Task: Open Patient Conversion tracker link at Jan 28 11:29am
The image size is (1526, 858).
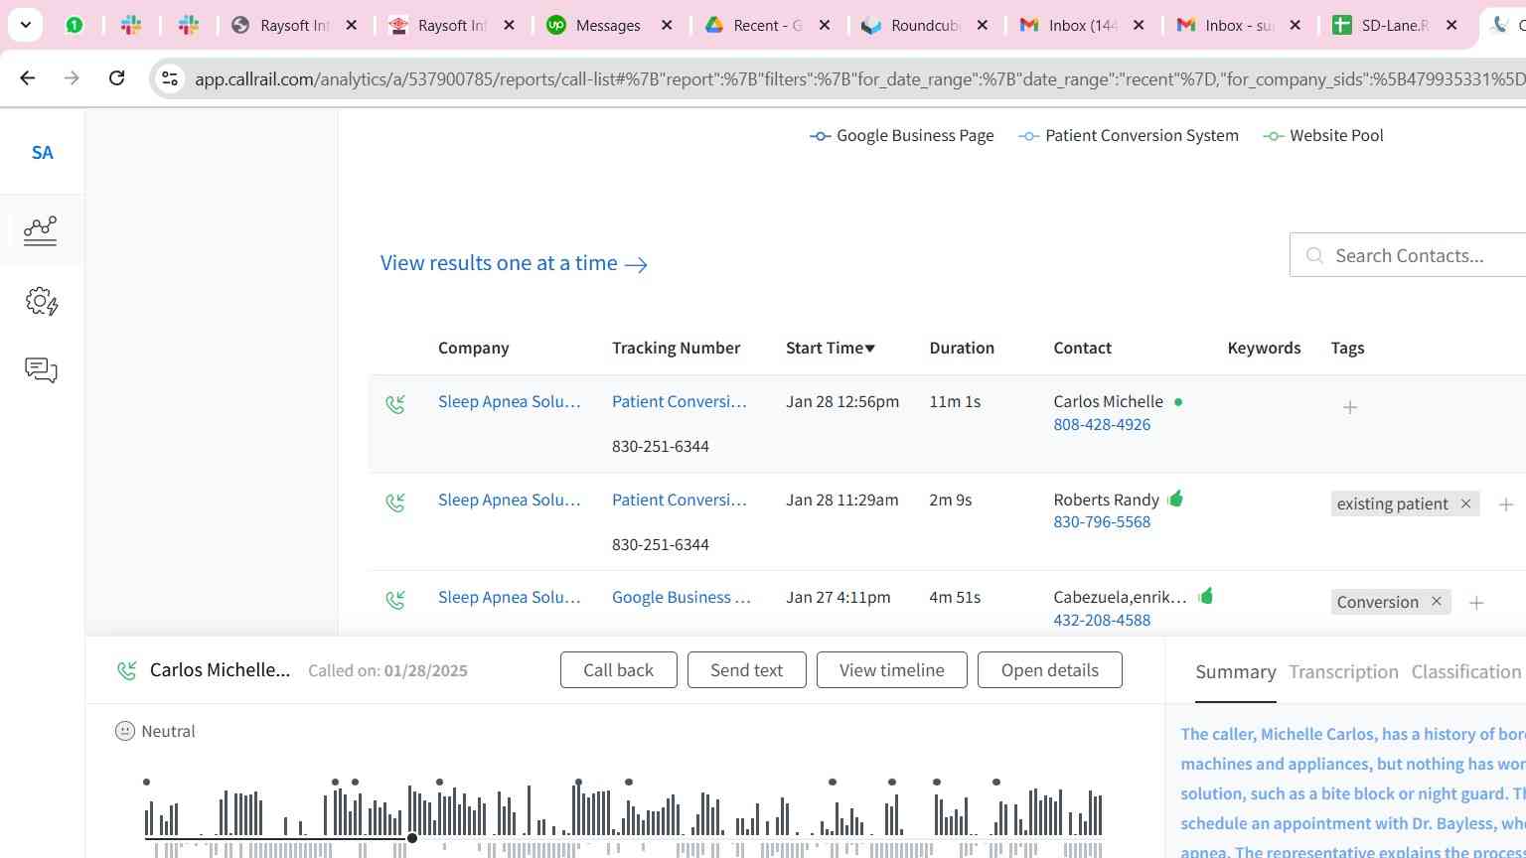Action: point(679,500)
